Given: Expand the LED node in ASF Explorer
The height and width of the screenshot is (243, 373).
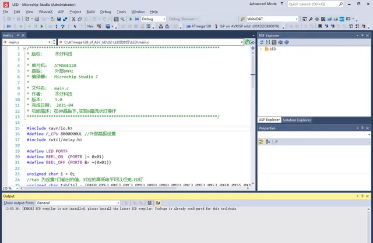Looking at the screenshot, I should click(261, 49).
